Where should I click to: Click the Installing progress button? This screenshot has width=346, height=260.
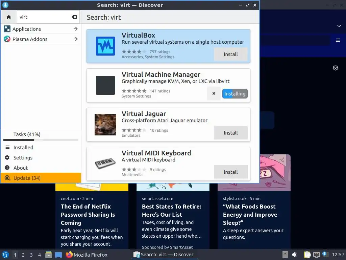tap(235, 93)
